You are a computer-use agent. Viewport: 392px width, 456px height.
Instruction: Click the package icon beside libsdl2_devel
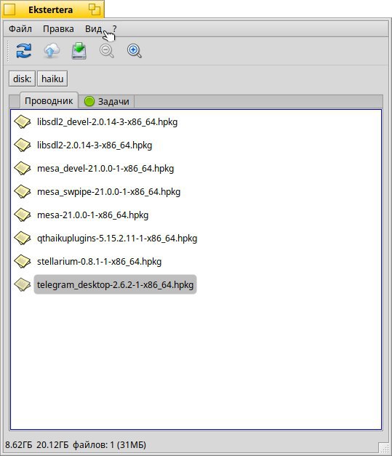coord(23,122)
